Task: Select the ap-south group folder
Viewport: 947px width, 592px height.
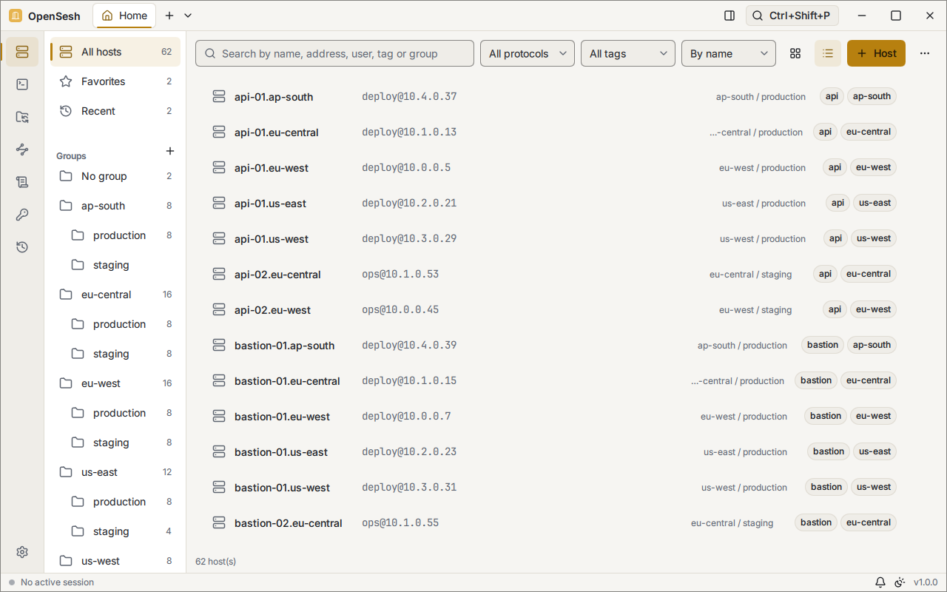Action: [x=115, y=206]
